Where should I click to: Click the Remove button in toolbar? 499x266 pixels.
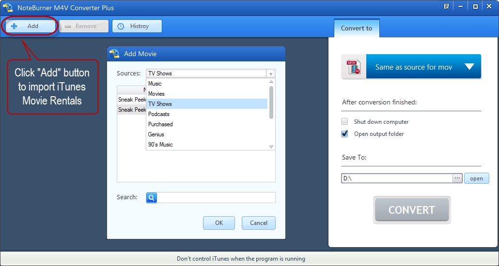pyautogui.click(x=84, y=26)
